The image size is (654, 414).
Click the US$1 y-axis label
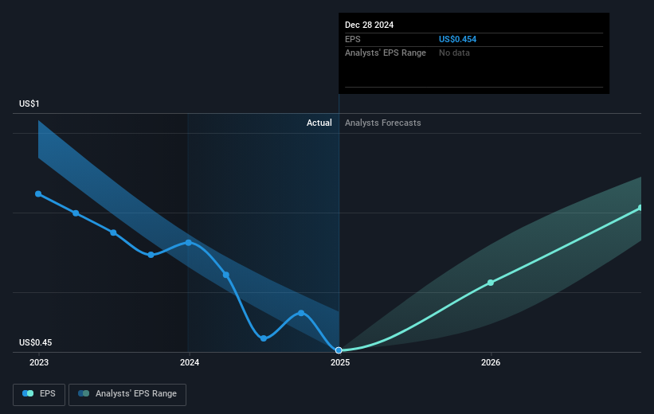coord(30,104)
